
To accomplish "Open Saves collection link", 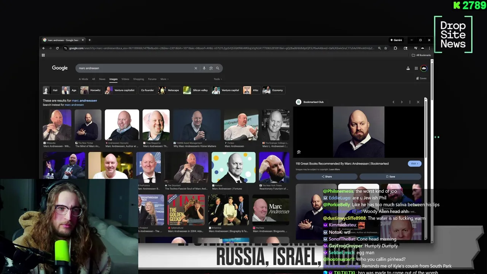I will (421, 78).
